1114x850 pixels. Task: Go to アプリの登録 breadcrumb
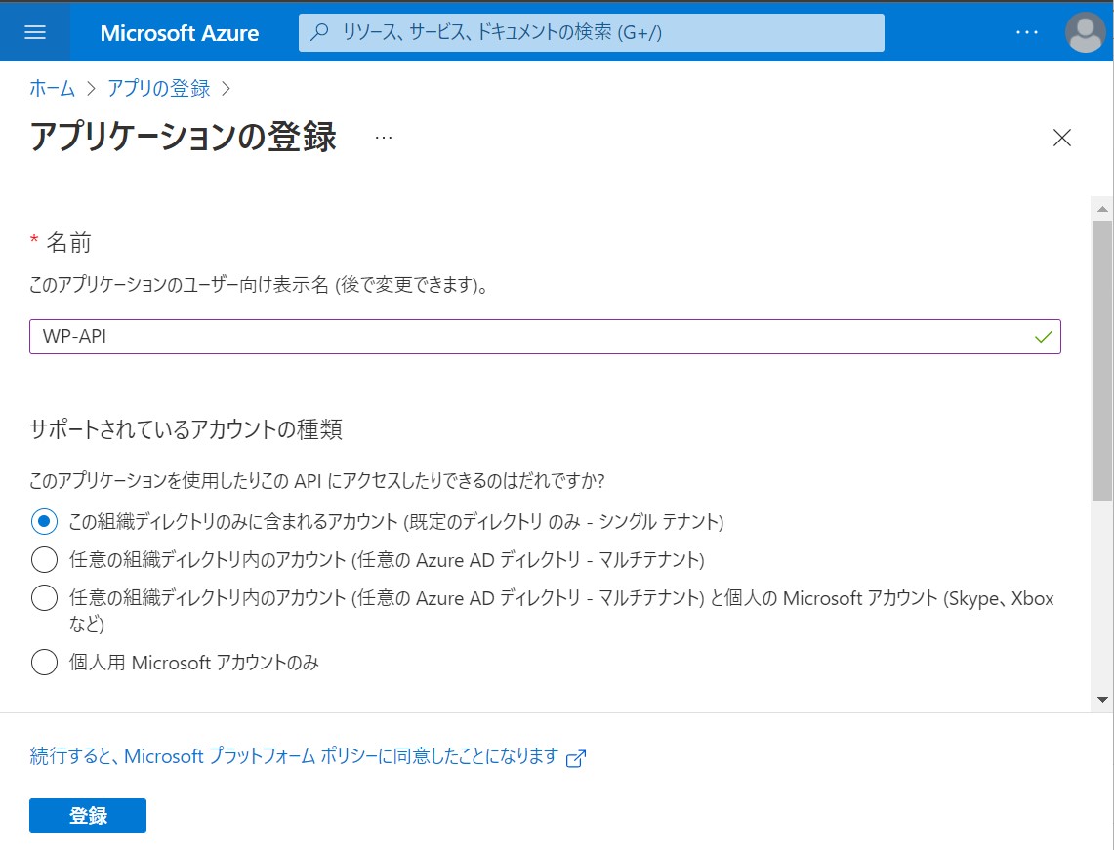click(158, 88)
